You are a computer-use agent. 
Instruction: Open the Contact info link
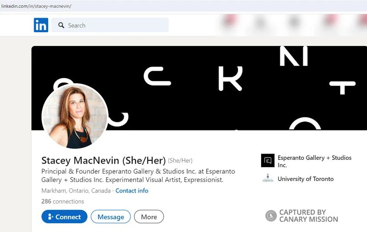[x=132, y=191]
